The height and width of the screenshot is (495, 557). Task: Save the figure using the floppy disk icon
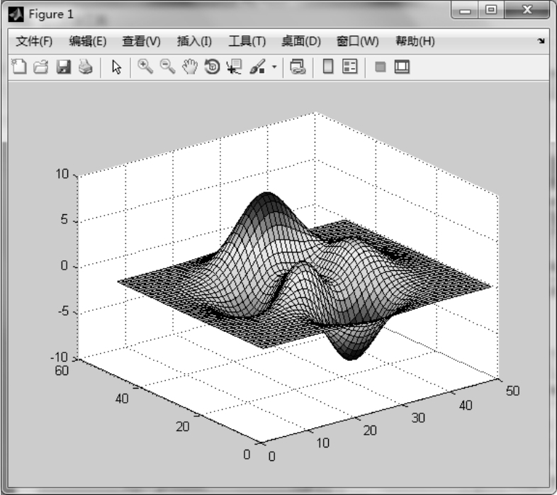click(x=63, y=67)
